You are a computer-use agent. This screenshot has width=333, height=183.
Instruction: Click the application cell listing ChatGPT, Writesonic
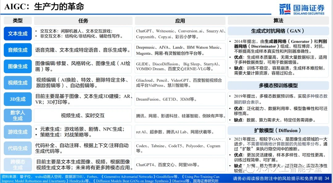(x=180, y=33)
